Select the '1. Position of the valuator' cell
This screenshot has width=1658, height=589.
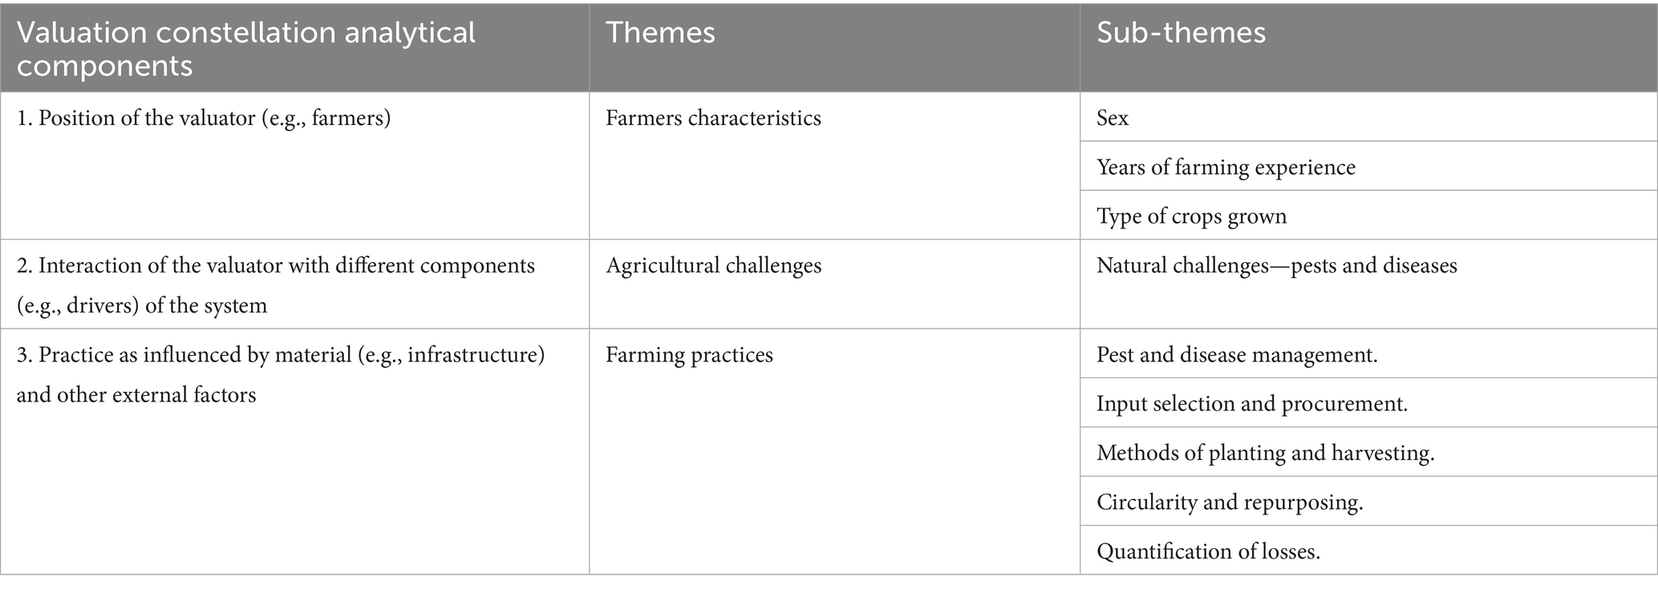[x=204, y=119]
